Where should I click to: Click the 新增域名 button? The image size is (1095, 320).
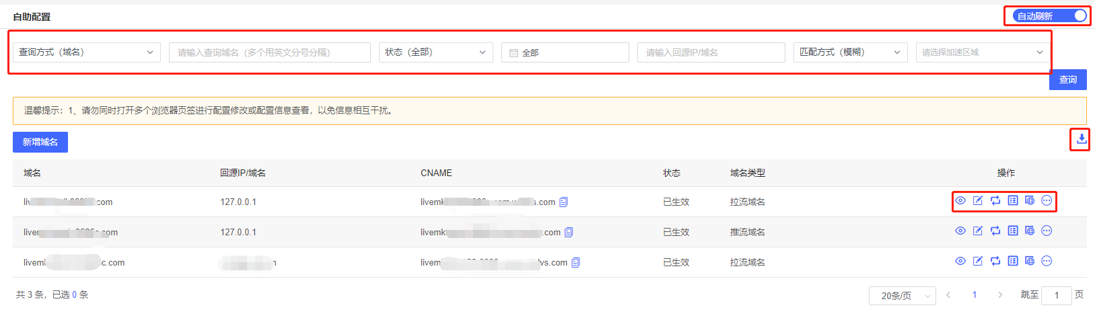coord(40,142)
